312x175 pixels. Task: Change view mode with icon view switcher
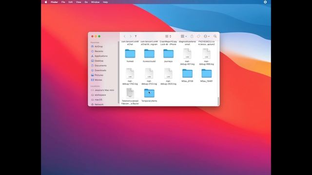tap(168, 36)
